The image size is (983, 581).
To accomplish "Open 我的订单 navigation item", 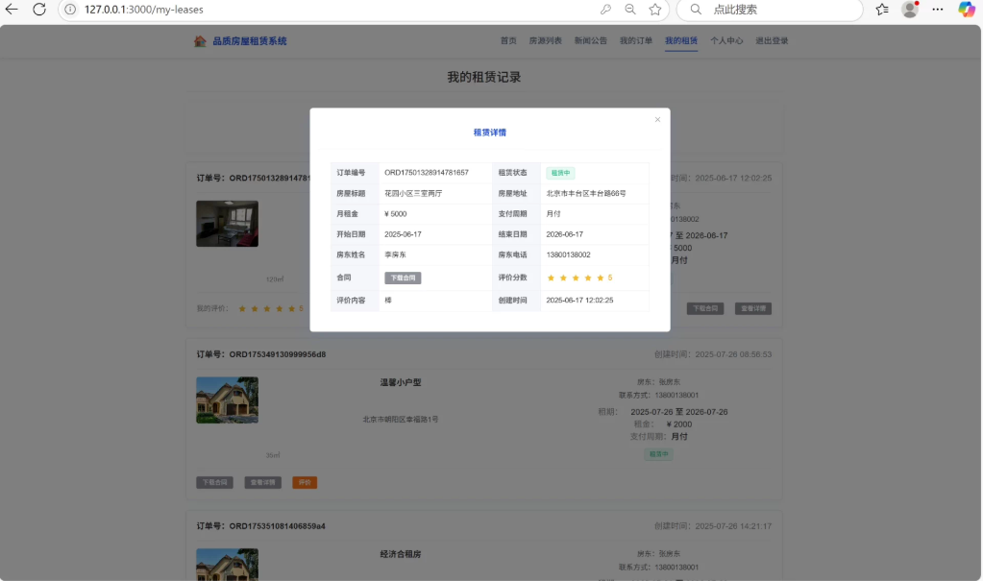I will [x=636, y=40].
